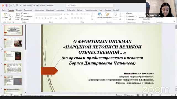Viewport: 177px width, 99px height.
Task: Toggle bold Ж formatting
Action: click(37, 18)
